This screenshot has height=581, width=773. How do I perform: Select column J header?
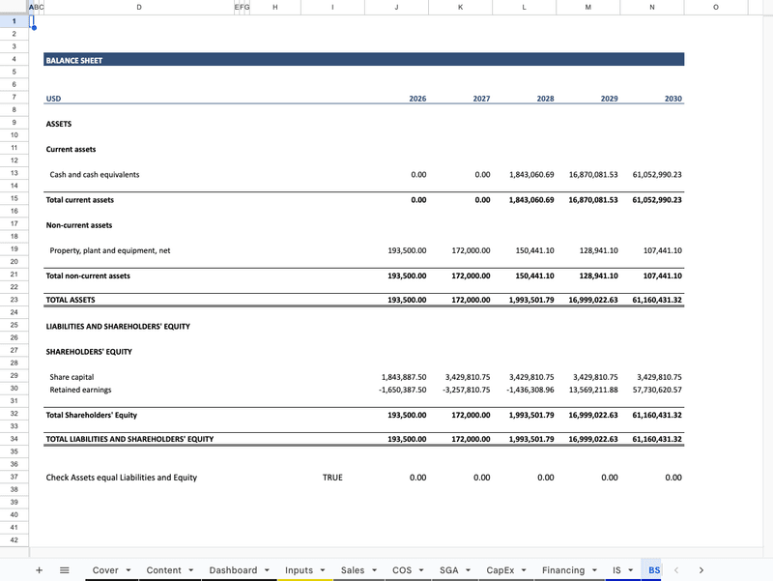click(x=396, y=7)
